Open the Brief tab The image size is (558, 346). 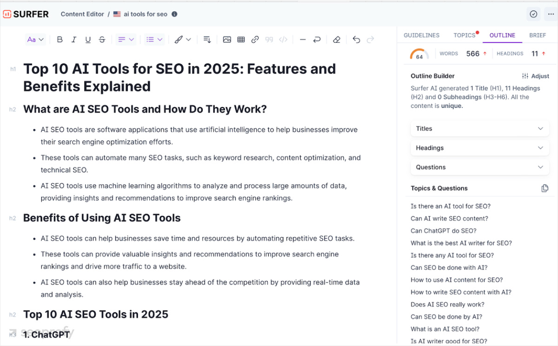point(538,35)
